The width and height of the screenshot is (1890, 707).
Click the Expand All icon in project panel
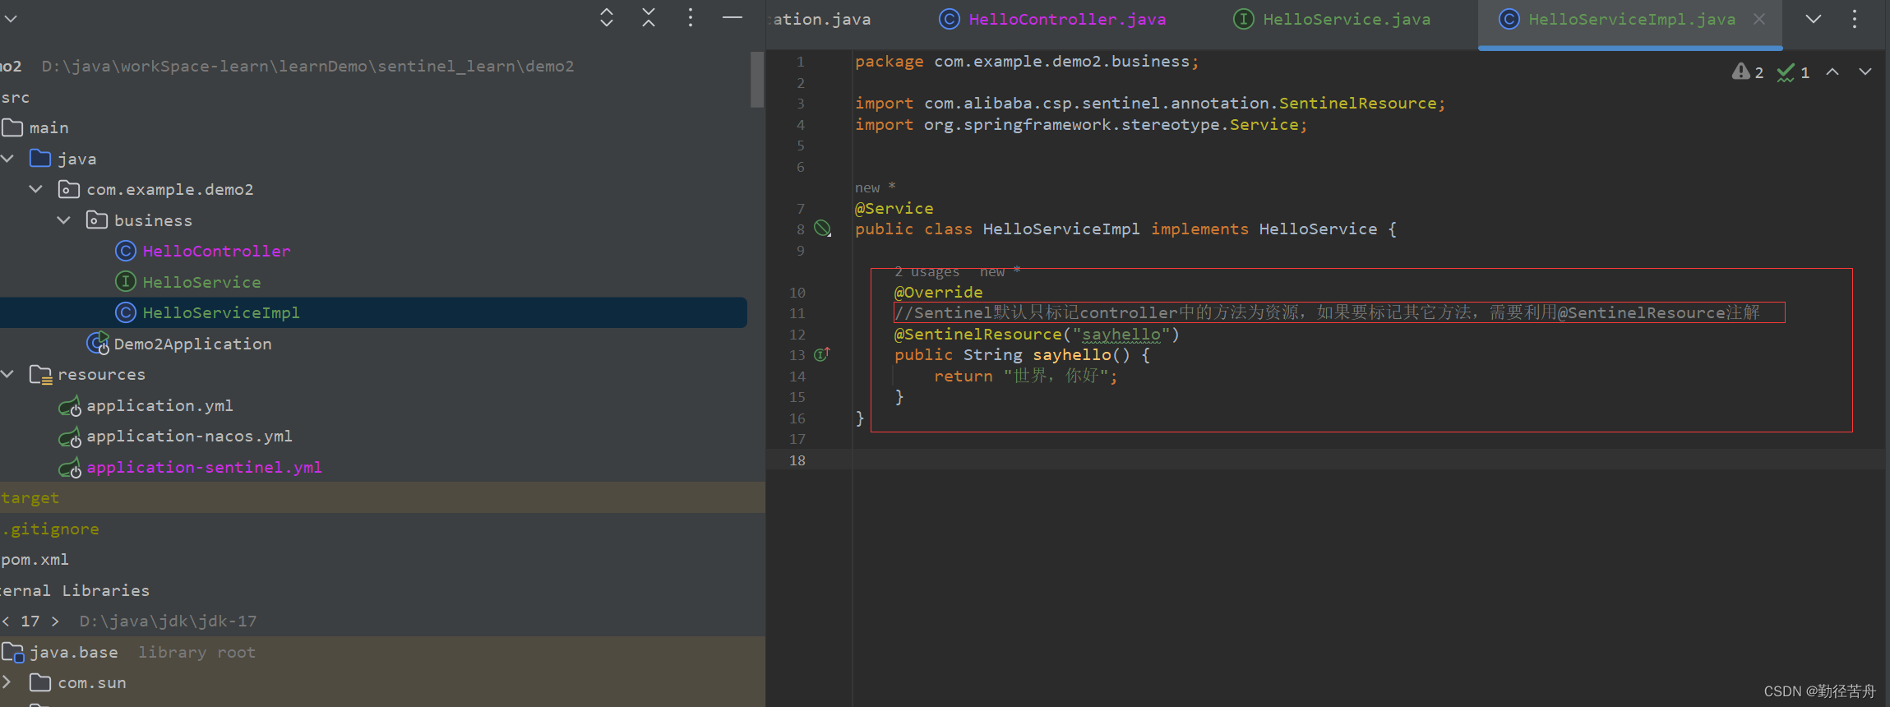[607, 17]
